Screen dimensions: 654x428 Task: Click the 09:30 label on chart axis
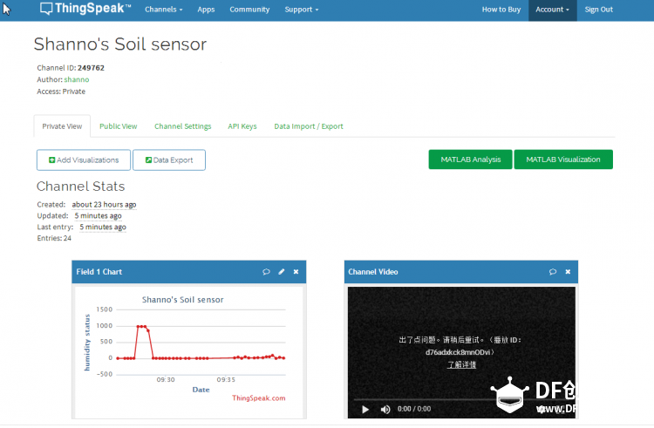click(x=166, y=380)
